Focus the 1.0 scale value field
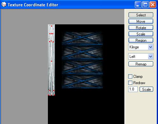This screenshot has width=158, height=124. 133,89
